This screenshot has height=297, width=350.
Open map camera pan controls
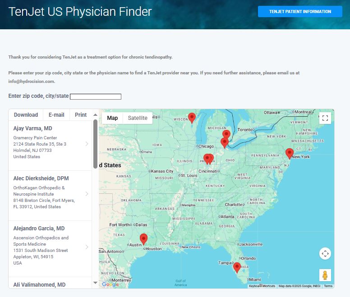pos(325,254)
